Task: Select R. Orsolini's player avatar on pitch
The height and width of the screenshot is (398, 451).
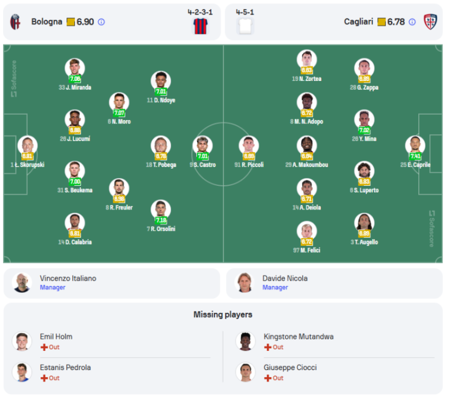Action: click(x=161, y=209)
